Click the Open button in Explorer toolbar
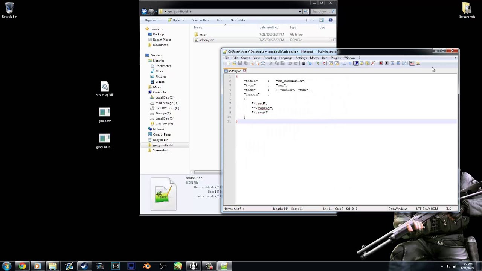This screenshot has width=482, height=271. point(174,20)
